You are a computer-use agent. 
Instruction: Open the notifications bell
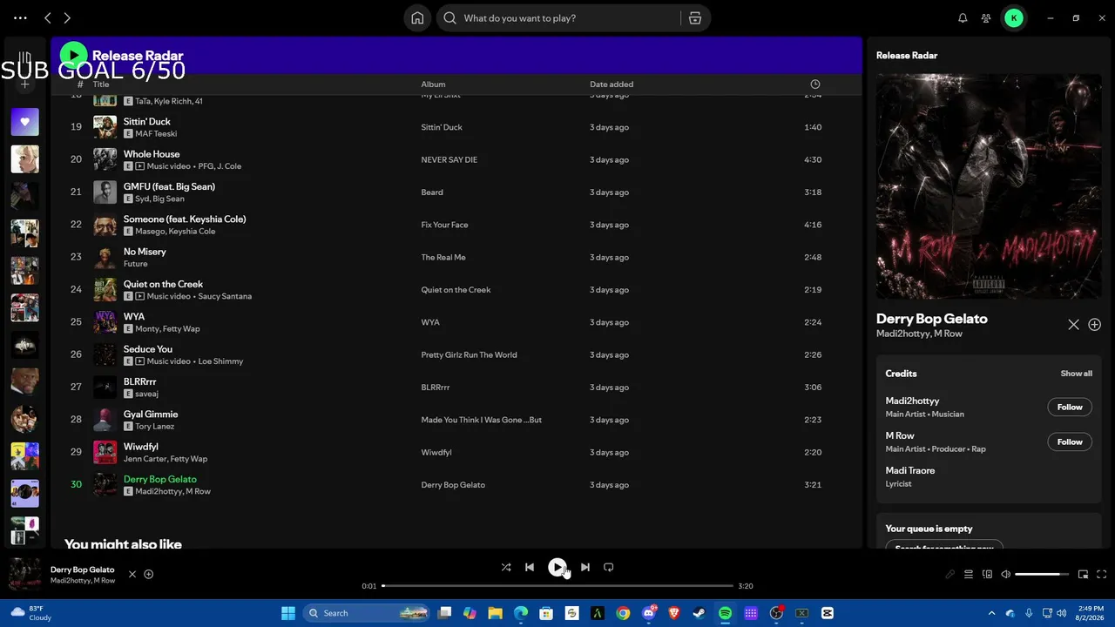[x=963, y=17]
